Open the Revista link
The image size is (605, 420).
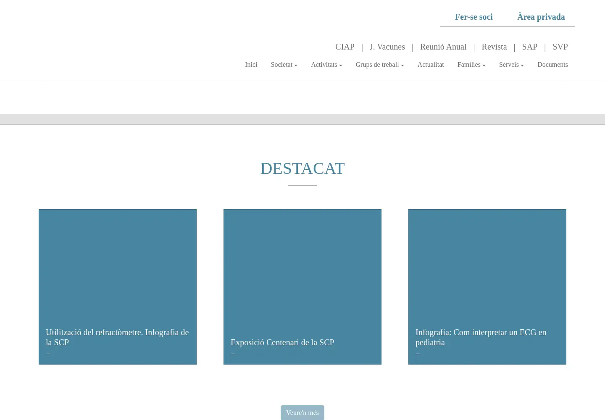[x=494, y=47]
